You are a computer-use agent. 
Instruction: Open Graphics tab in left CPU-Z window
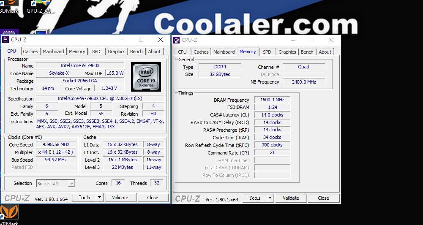117,52
